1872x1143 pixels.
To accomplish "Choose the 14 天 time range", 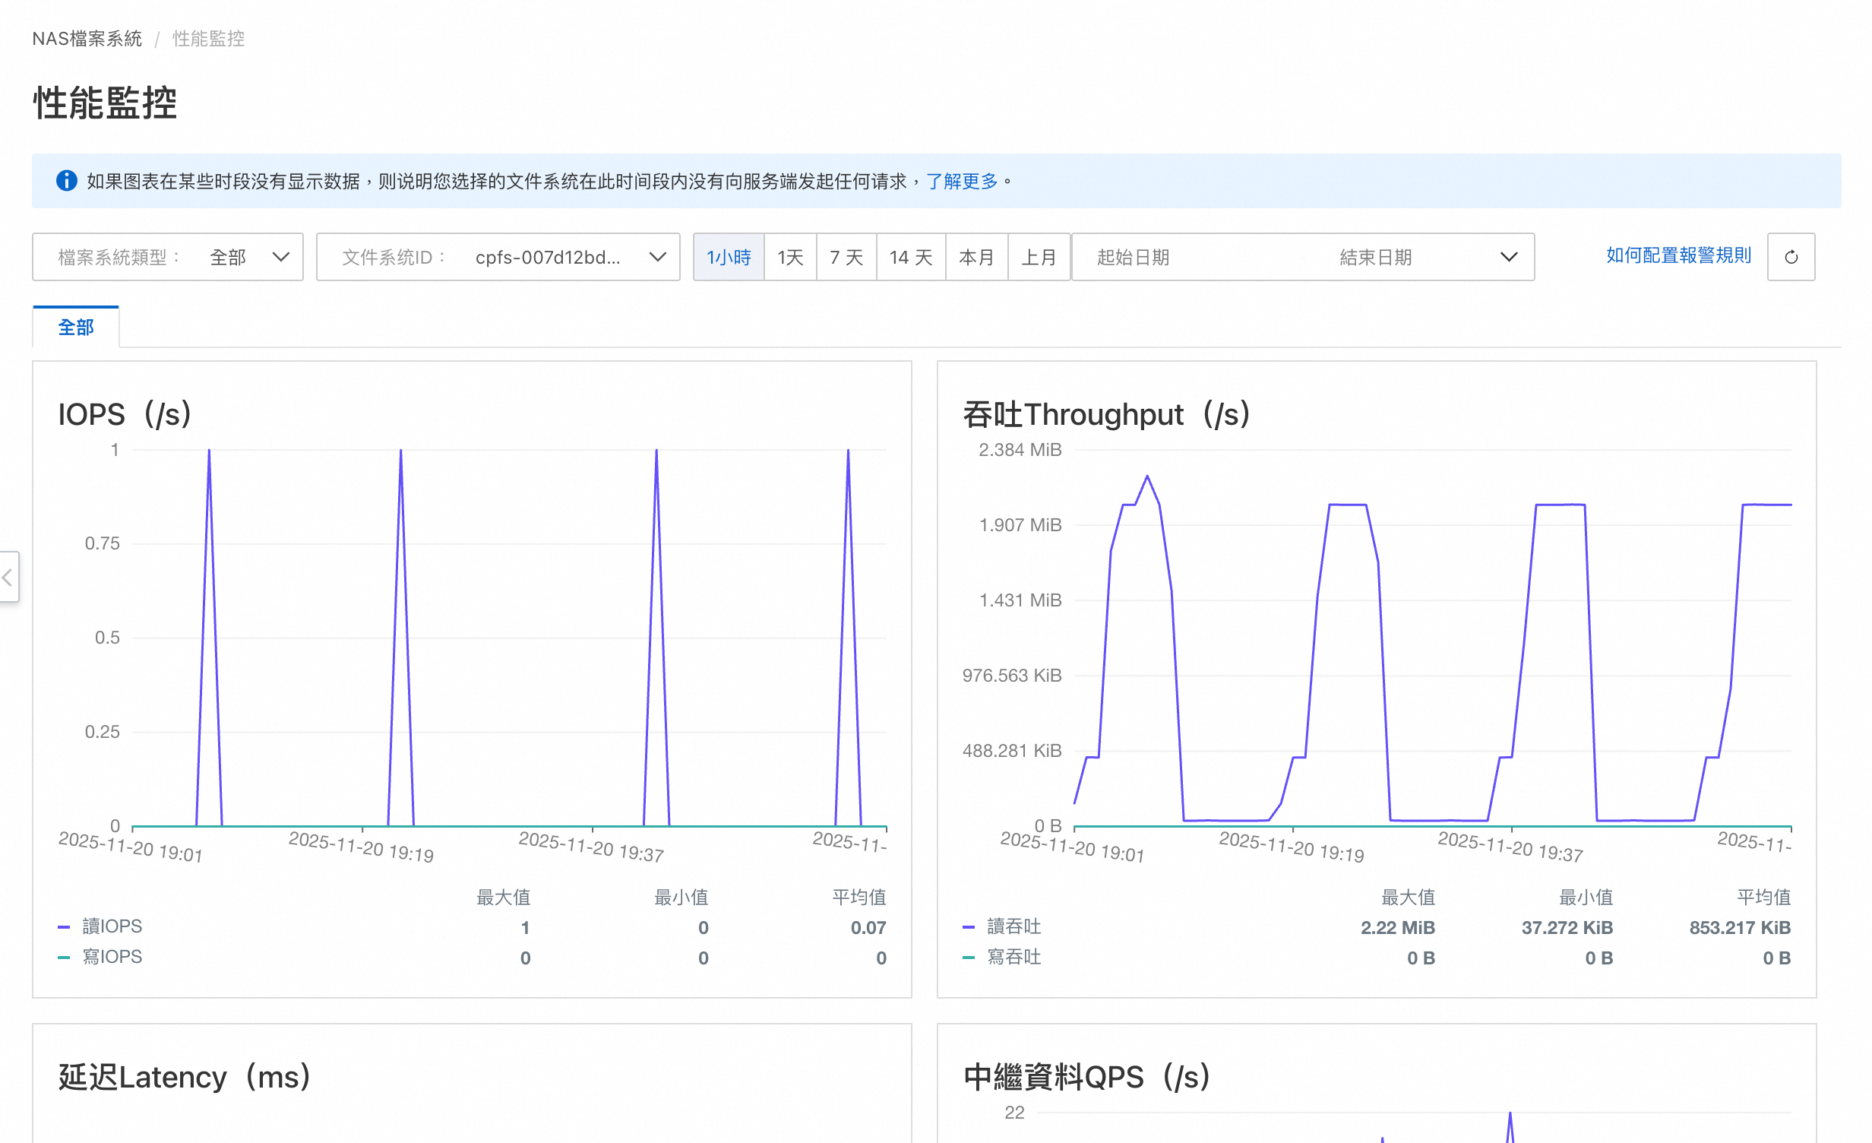I will coord(910,257).
